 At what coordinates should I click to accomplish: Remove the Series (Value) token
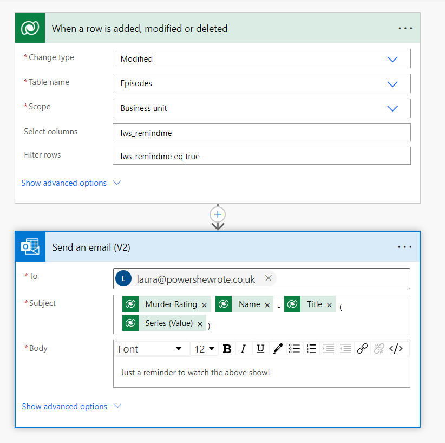coord(200,324)
